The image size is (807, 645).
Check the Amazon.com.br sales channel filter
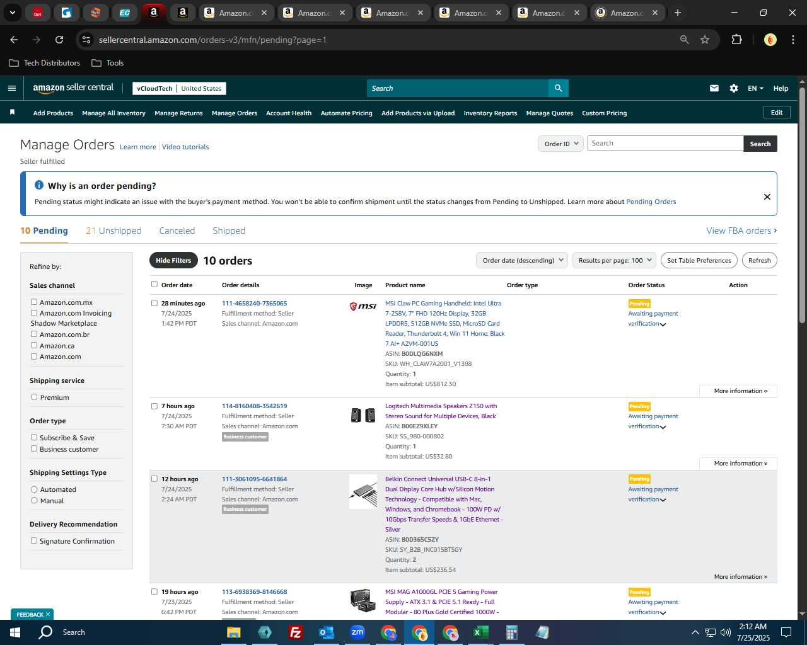(34, 334)
